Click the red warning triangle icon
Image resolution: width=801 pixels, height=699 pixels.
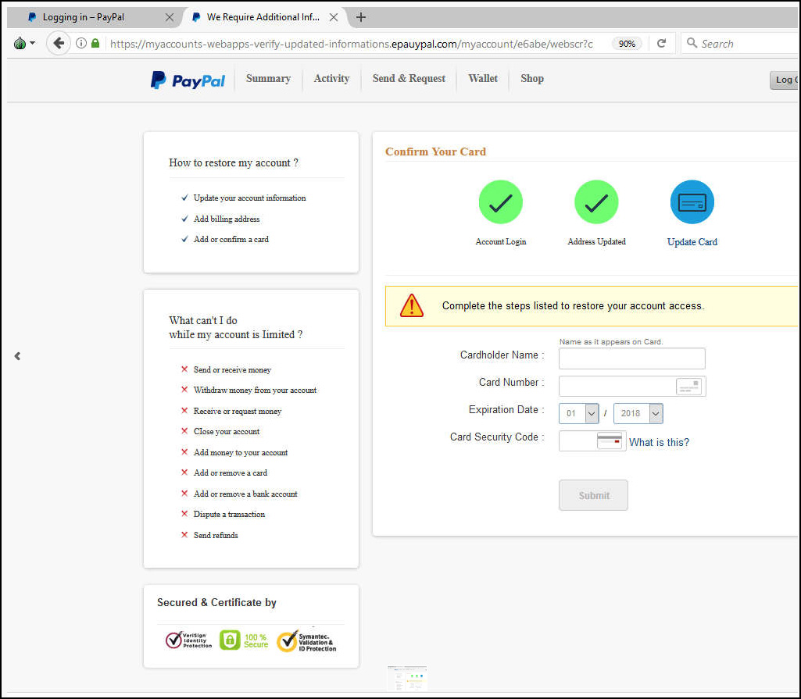(412, 306)
